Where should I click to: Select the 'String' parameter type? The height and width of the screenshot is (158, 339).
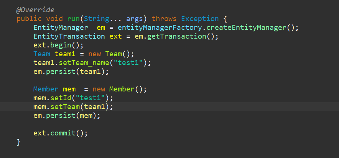click(97, 19)
